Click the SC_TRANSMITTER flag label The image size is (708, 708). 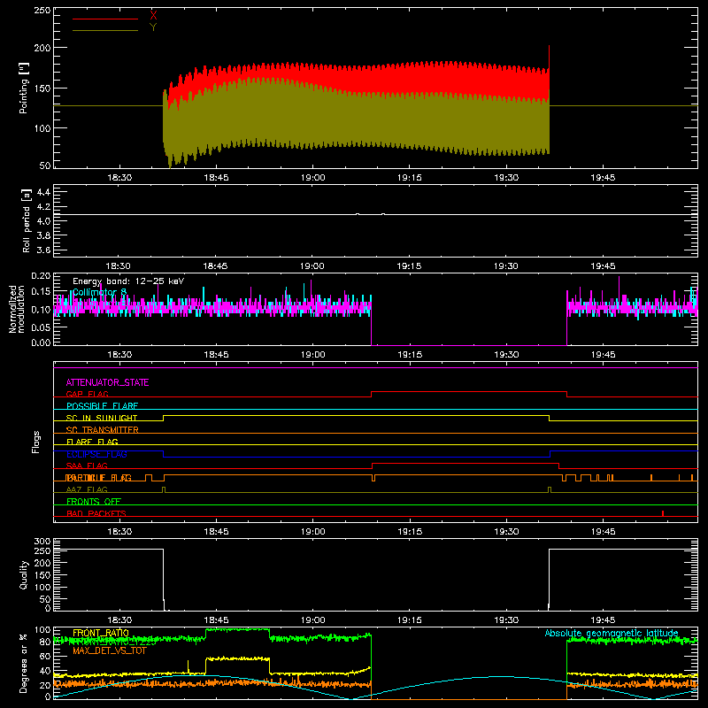tap(102, 429)
